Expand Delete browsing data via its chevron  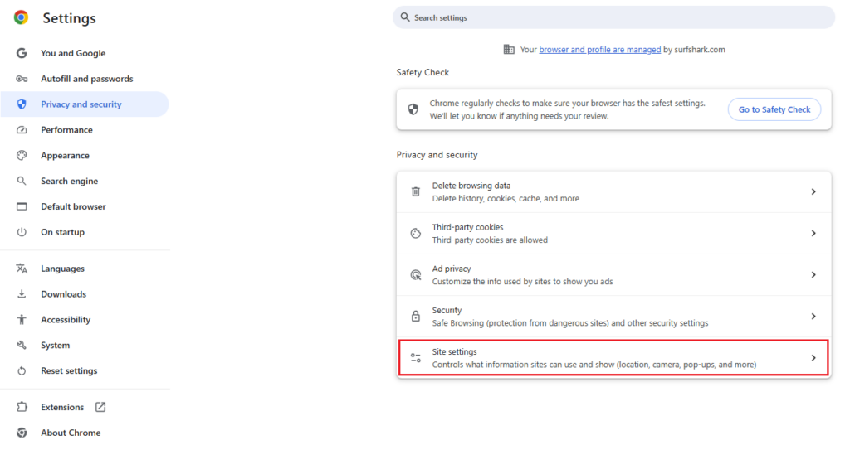(813, 191)
